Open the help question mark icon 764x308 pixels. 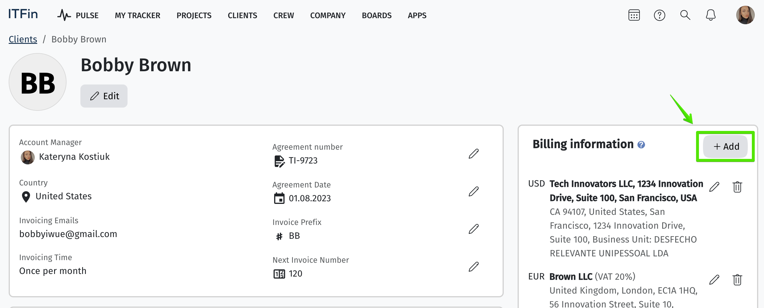[659, 15]
